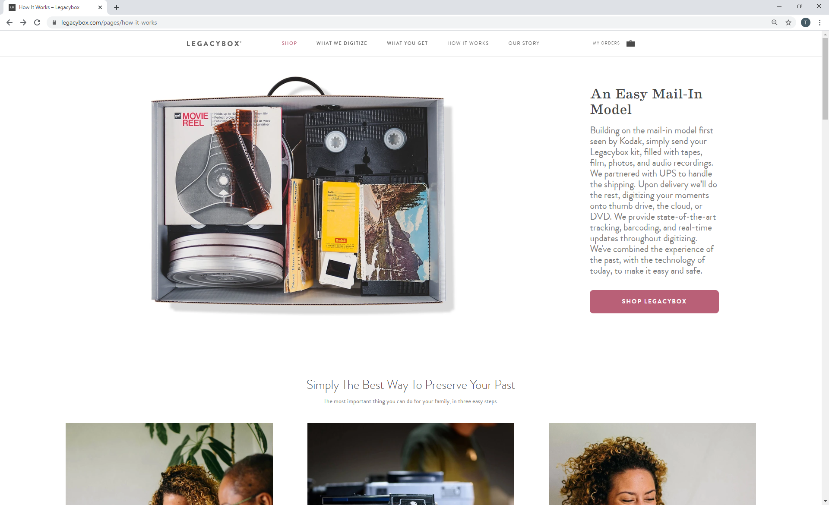The width and height of the screenshot is (829, 505).
Task: Click the browser back arrow
Action: (9, 22)
